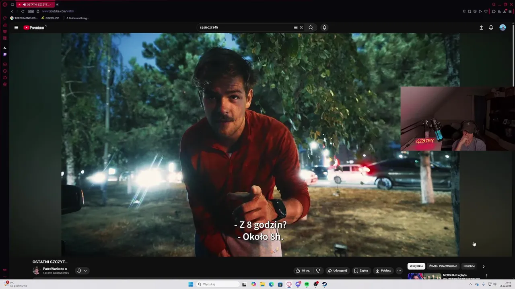This screenshot has height=289, width=515.
Task: Open the PatecWariatec channel name link
Action: [54, 269]
